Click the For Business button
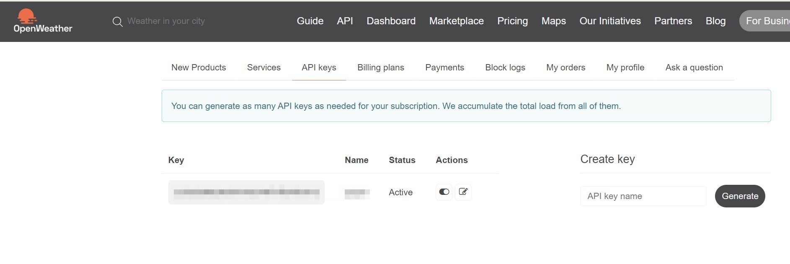 (x=764, y=21)
